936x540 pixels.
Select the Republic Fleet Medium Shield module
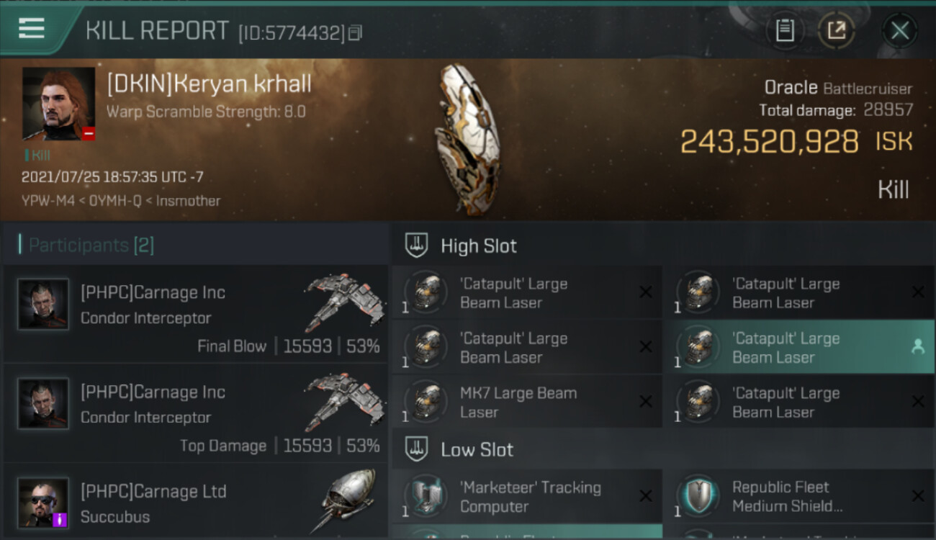pos(799,496)
